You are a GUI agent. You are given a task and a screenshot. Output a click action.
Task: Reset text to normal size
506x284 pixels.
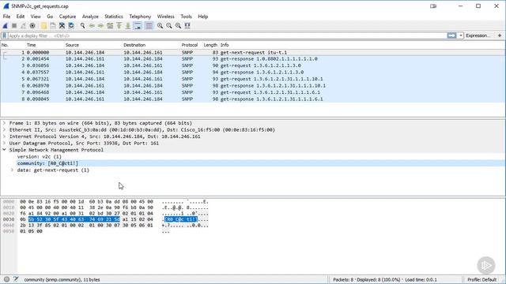pos(178,26)
